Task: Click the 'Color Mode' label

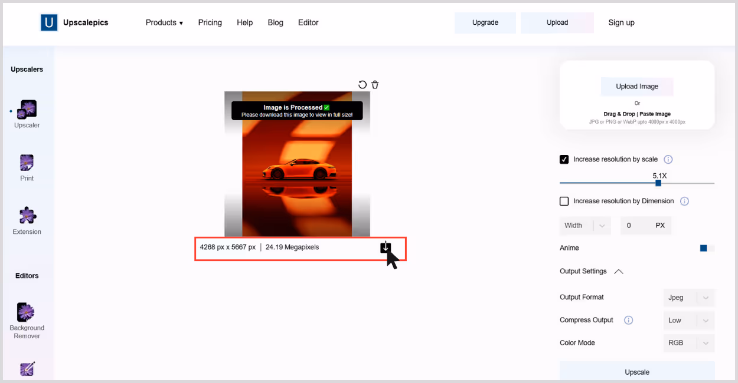Action: coord(577,343)
